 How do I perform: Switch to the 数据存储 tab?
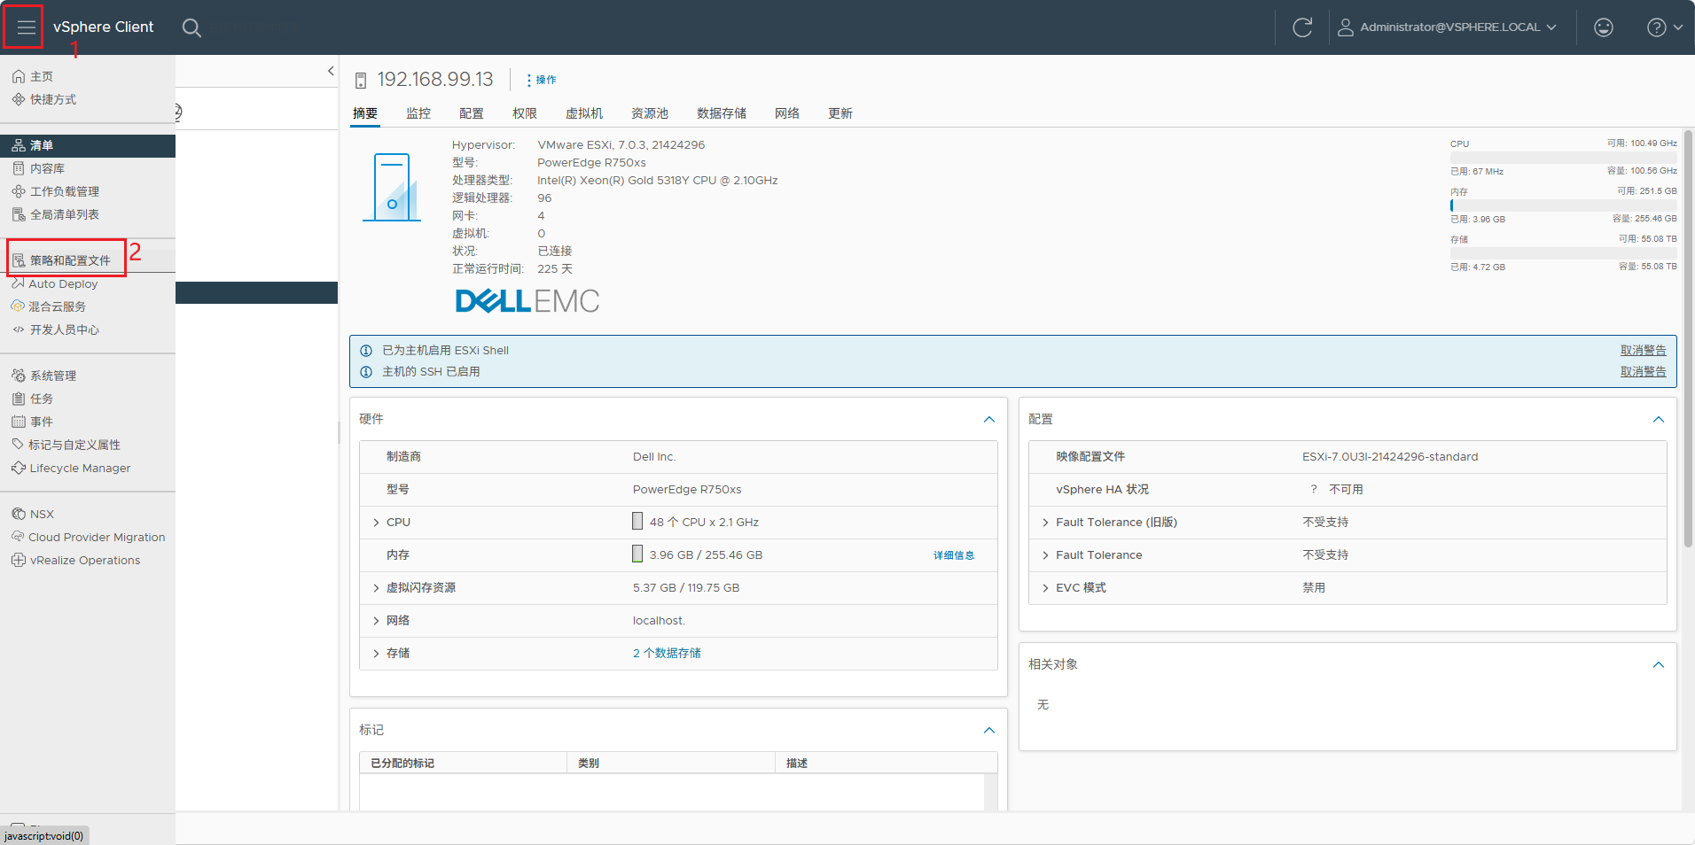pyautogui.click(x=722, y=113)
